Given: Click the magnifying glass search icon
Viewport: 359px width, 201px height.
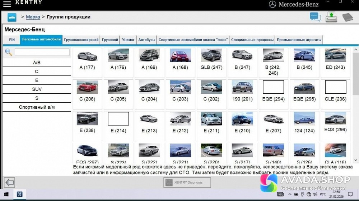Looking at the screenshot, I should (9, 53).
